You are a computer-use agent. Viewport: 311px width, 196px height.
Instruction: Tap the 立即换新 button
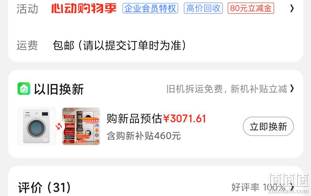click(x=268, y=126)
